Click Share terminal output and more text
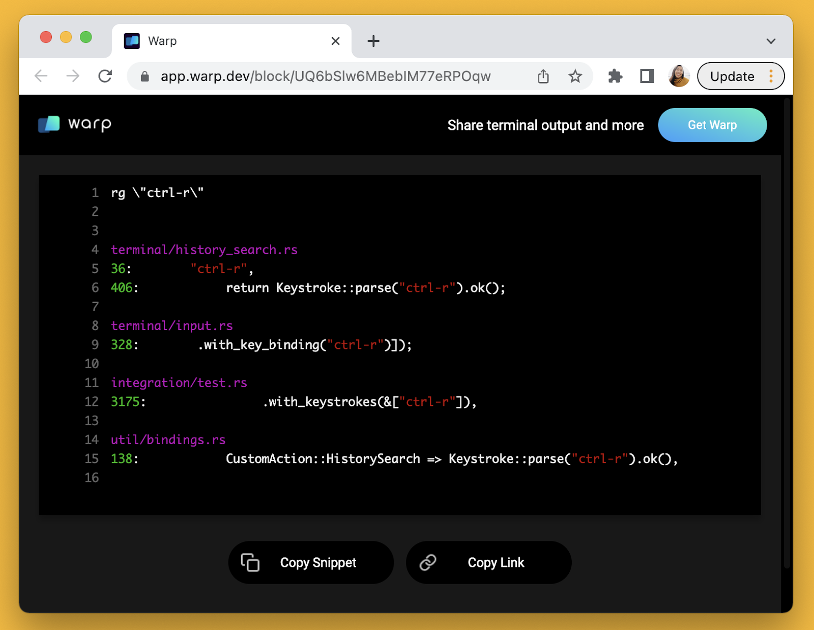 coord(545,125)
